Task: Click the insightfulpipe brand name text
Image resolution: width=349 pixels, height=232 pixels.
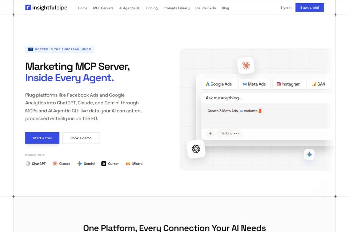Action: pyautogui.click(x=50, y=8)
